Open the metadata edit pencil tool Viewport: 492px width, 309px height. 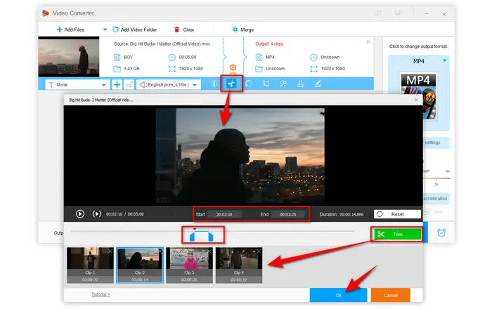[x=318, y=84]
